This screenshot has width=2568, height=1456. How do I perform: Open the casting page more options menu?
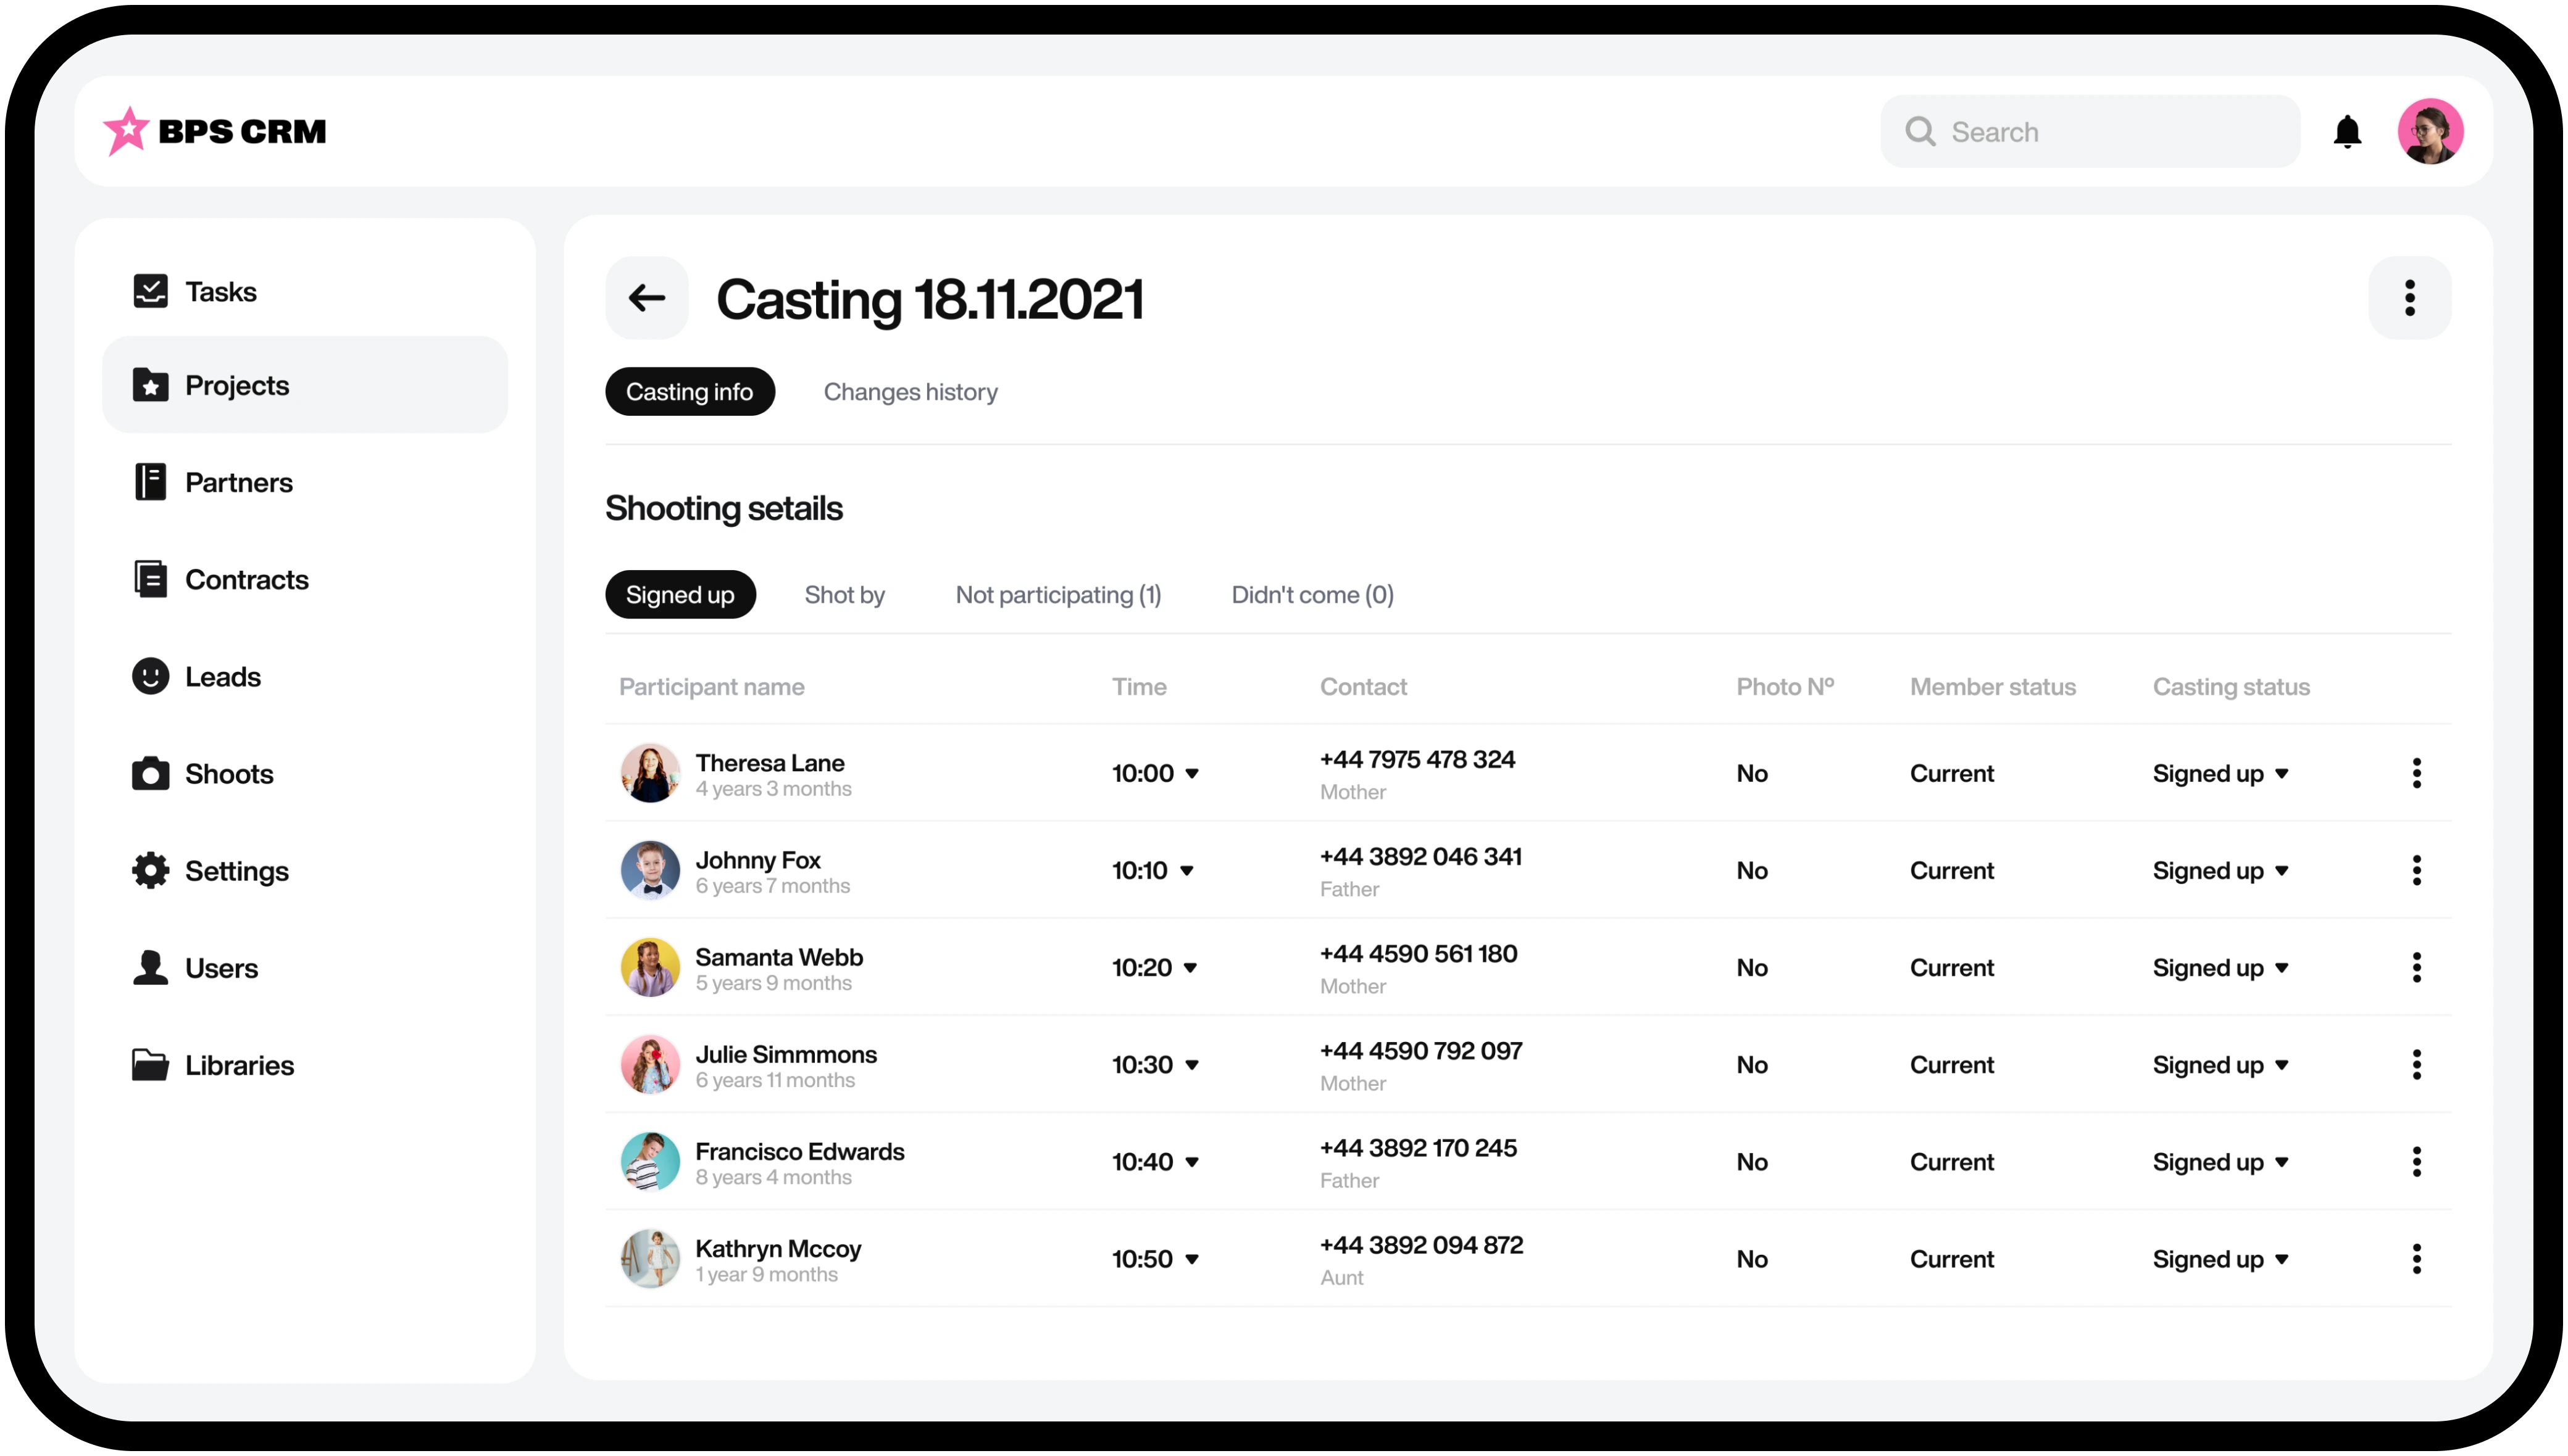(2410, 297)
